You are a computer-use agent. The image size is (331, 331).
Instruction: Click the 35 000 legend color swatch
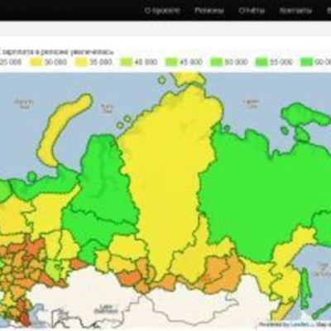pyautogui.click(x=81, y=62)
